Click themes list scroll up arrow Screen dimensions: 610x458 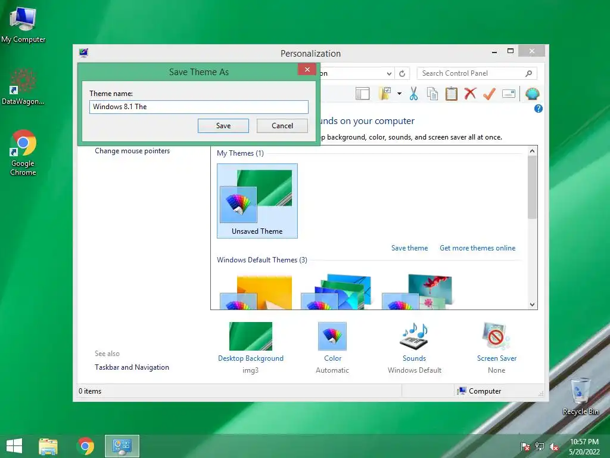(x=532, y=151)
